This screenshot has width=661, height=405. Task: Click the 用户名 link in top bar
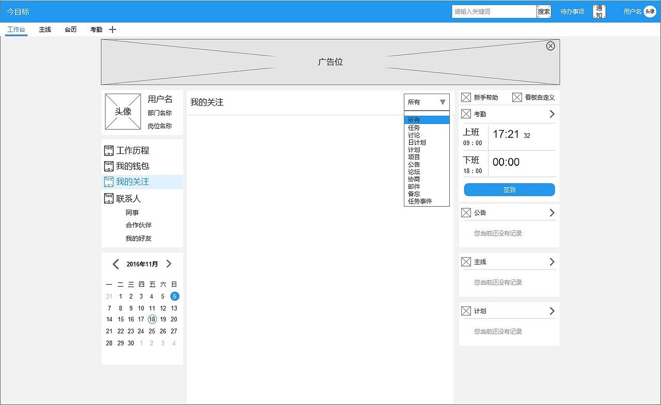click(x=633, y=11)
